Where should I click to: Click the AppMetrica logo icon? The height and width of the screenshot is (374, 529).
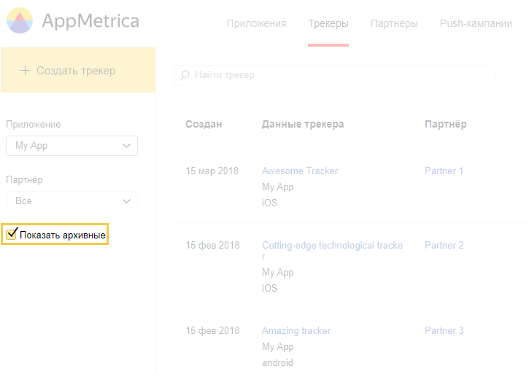(20, 20)
